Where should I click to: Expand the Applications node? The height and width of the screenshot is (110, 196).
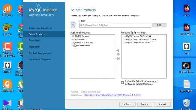pyautogui.click(x=73, y=39)
